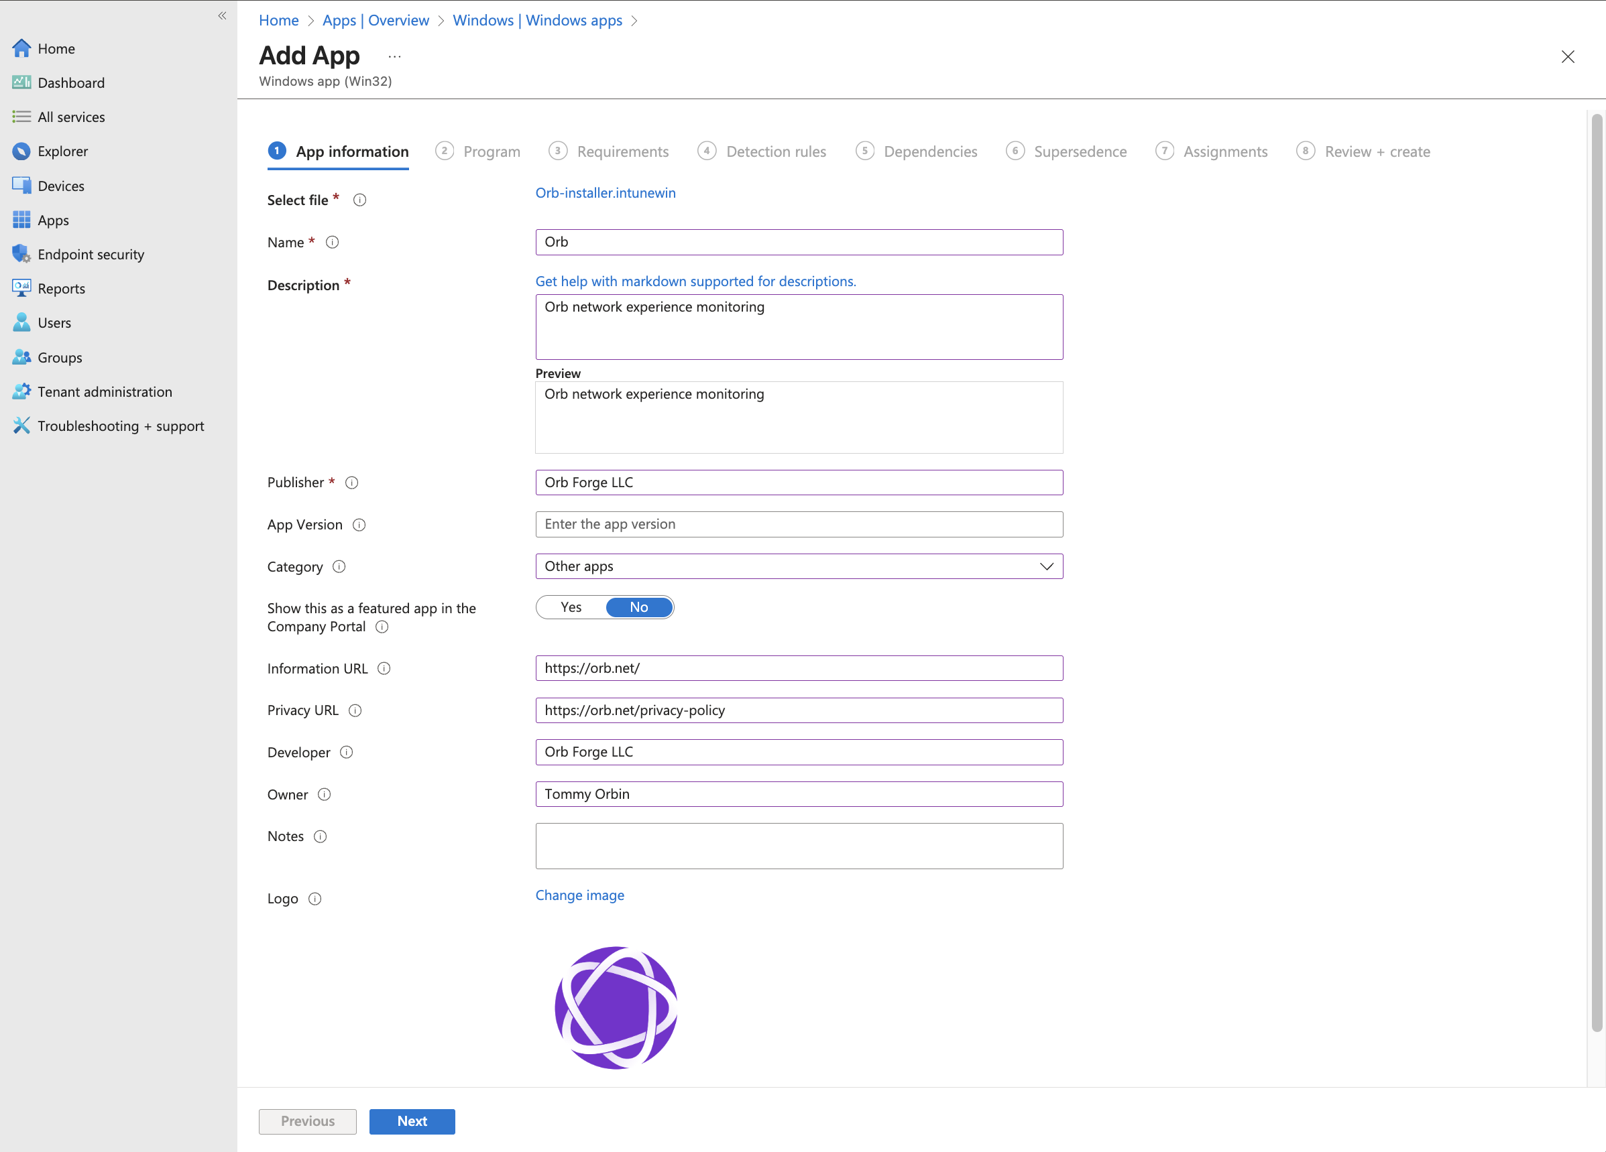
Task: Switch to the Detection rules tab
Action: pyautogui.click(x=775, y=151)
